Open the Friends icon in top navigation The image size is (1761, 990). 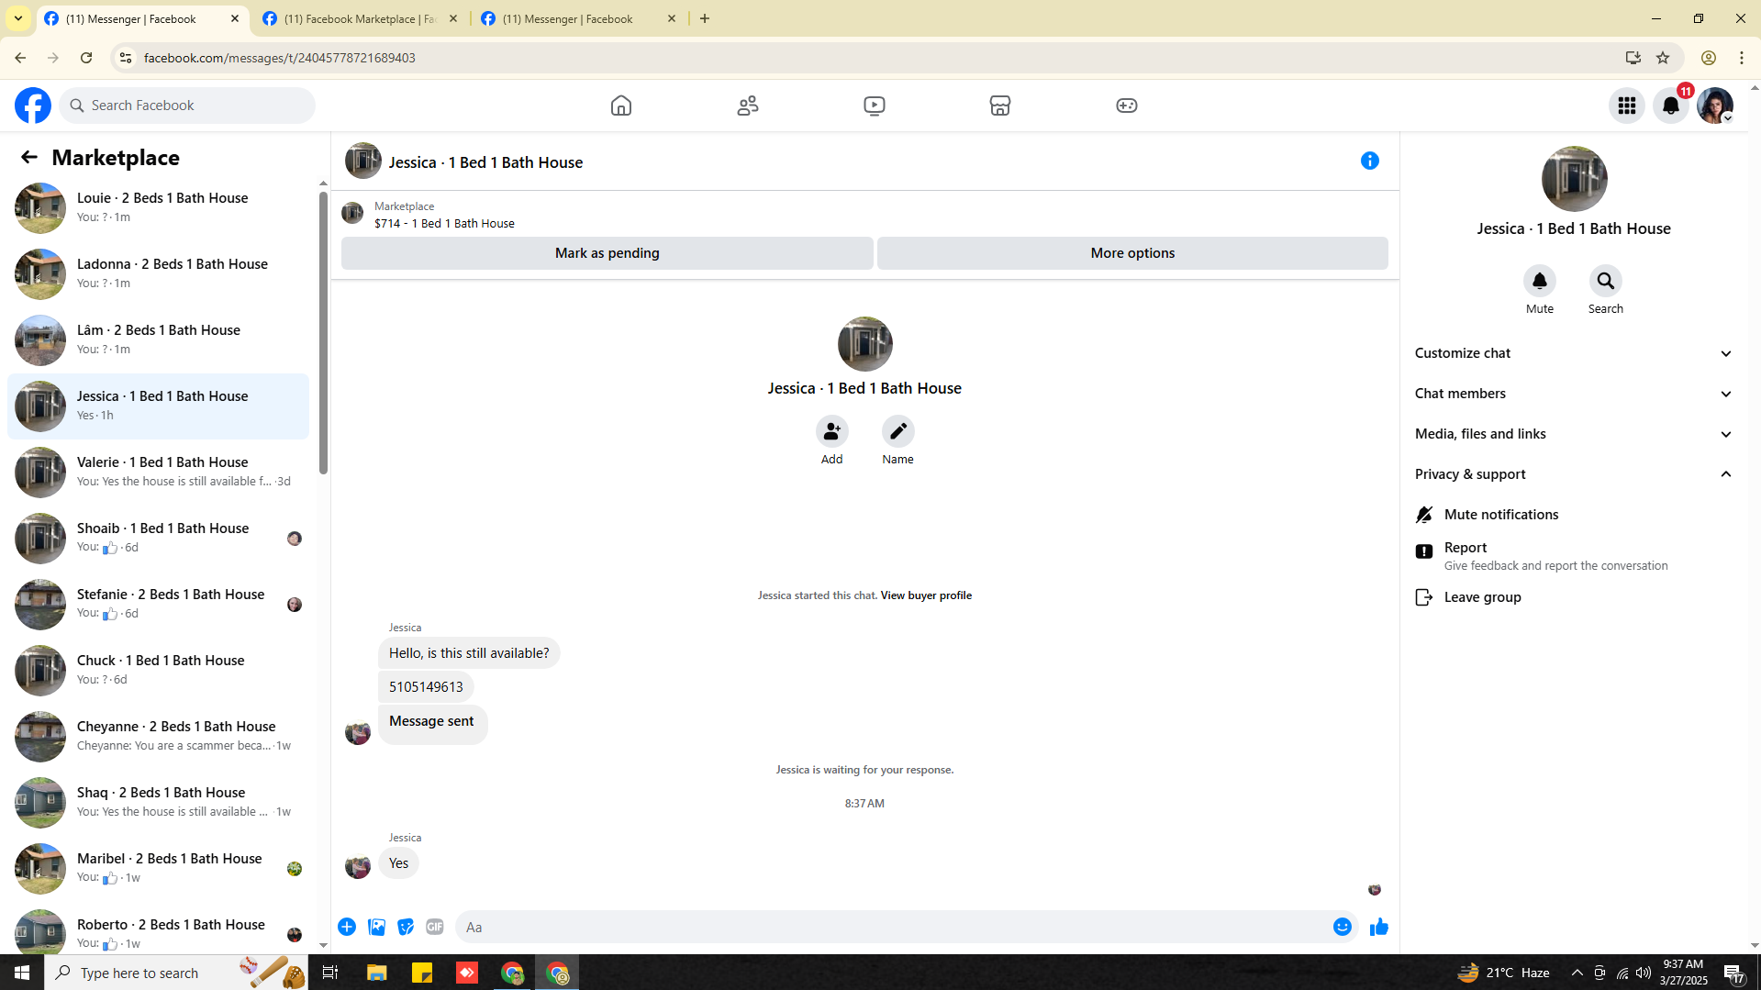coord(748,106)
